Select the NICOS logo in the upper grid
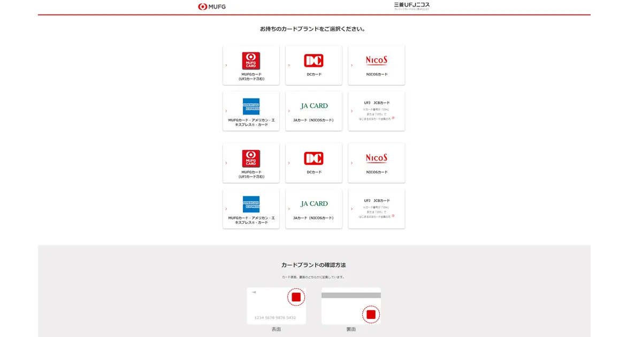Viewport: 642px width, 337px height. coord(377,60)
